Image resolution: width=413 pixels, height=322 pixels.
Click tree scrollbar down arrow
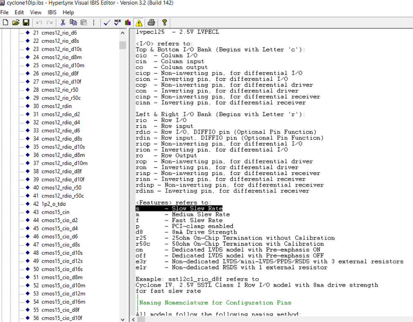tap(122, 319)
